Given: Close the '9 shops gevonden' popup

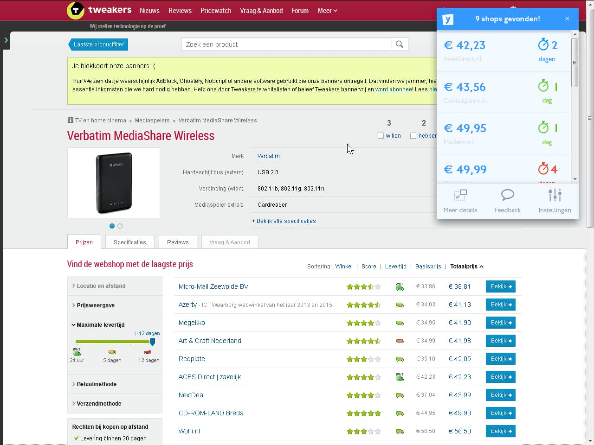Looking at the screenshot, I should click(567, 19).
